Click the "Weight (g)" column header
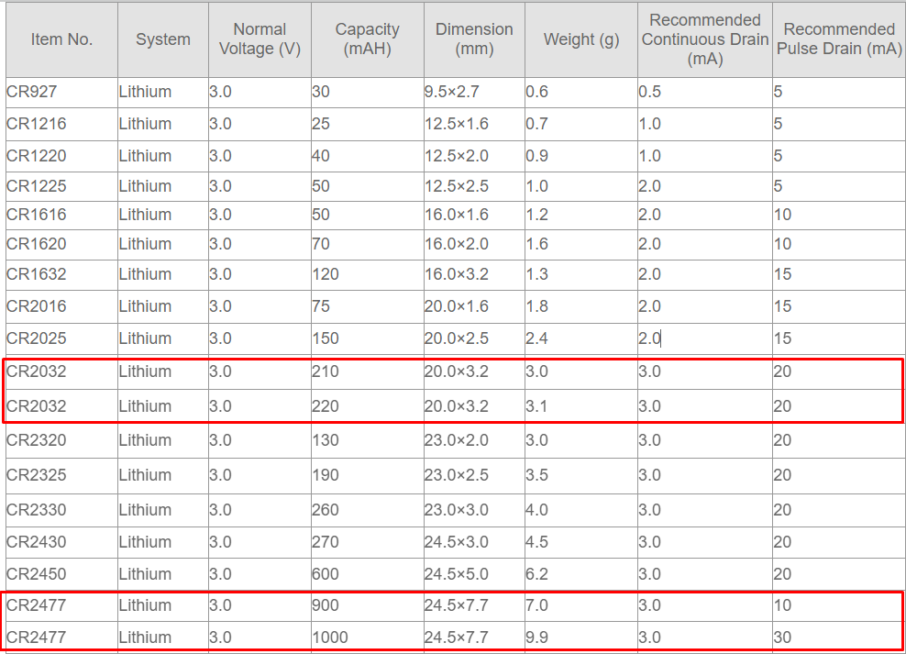Viewport: 906px width, 654px height. (581, 39)
